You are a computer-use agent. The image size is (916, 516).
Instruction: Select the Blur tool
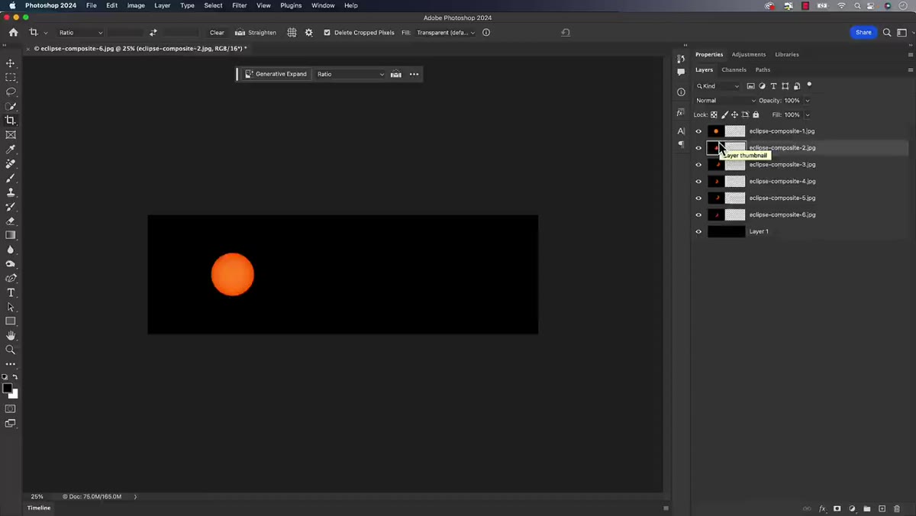(11, 250)
